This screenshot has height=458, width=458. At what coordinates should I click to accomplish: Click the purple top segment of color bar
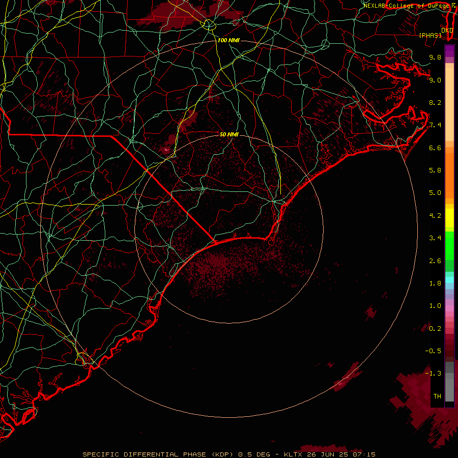pos(449,51)
